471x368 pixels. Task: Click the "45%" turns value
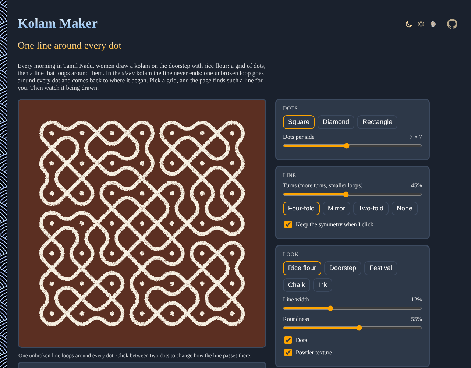[417, 185]
